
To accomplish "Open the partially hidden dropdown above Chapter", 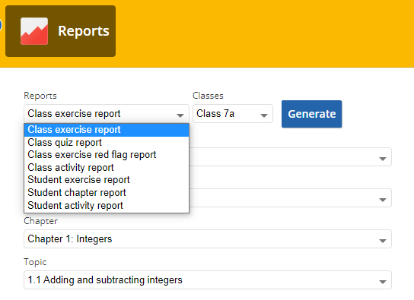I will (291, 197).
